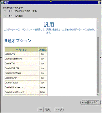Click the scrollbar down arrow
This screenshot has height=113, width=102.
click(x=98, y=94)
